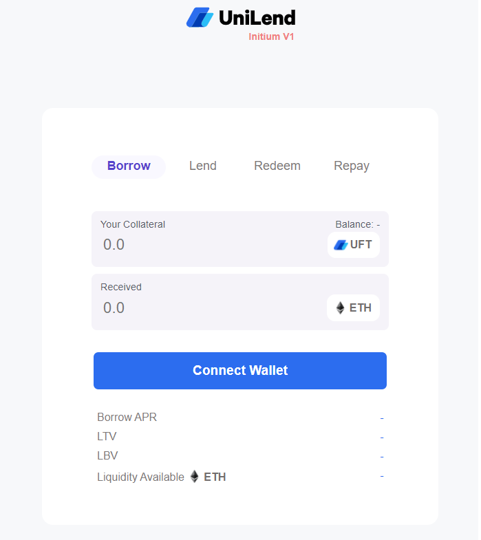Open the ETH received token selector

click(x=353, y=308)
